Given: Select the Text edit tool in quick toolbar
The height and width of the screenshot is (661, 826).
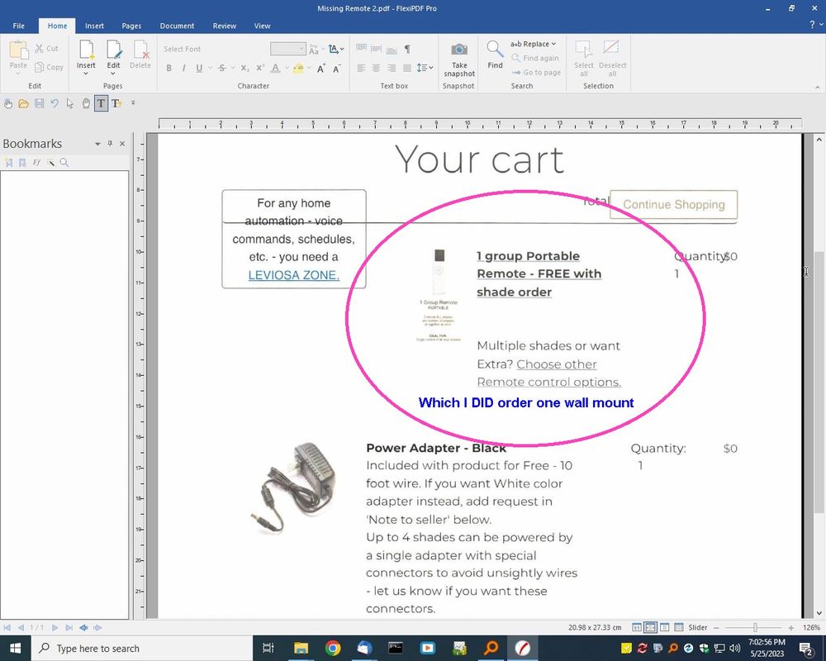Looking at the screenshot, I should [x=101, y=103].
